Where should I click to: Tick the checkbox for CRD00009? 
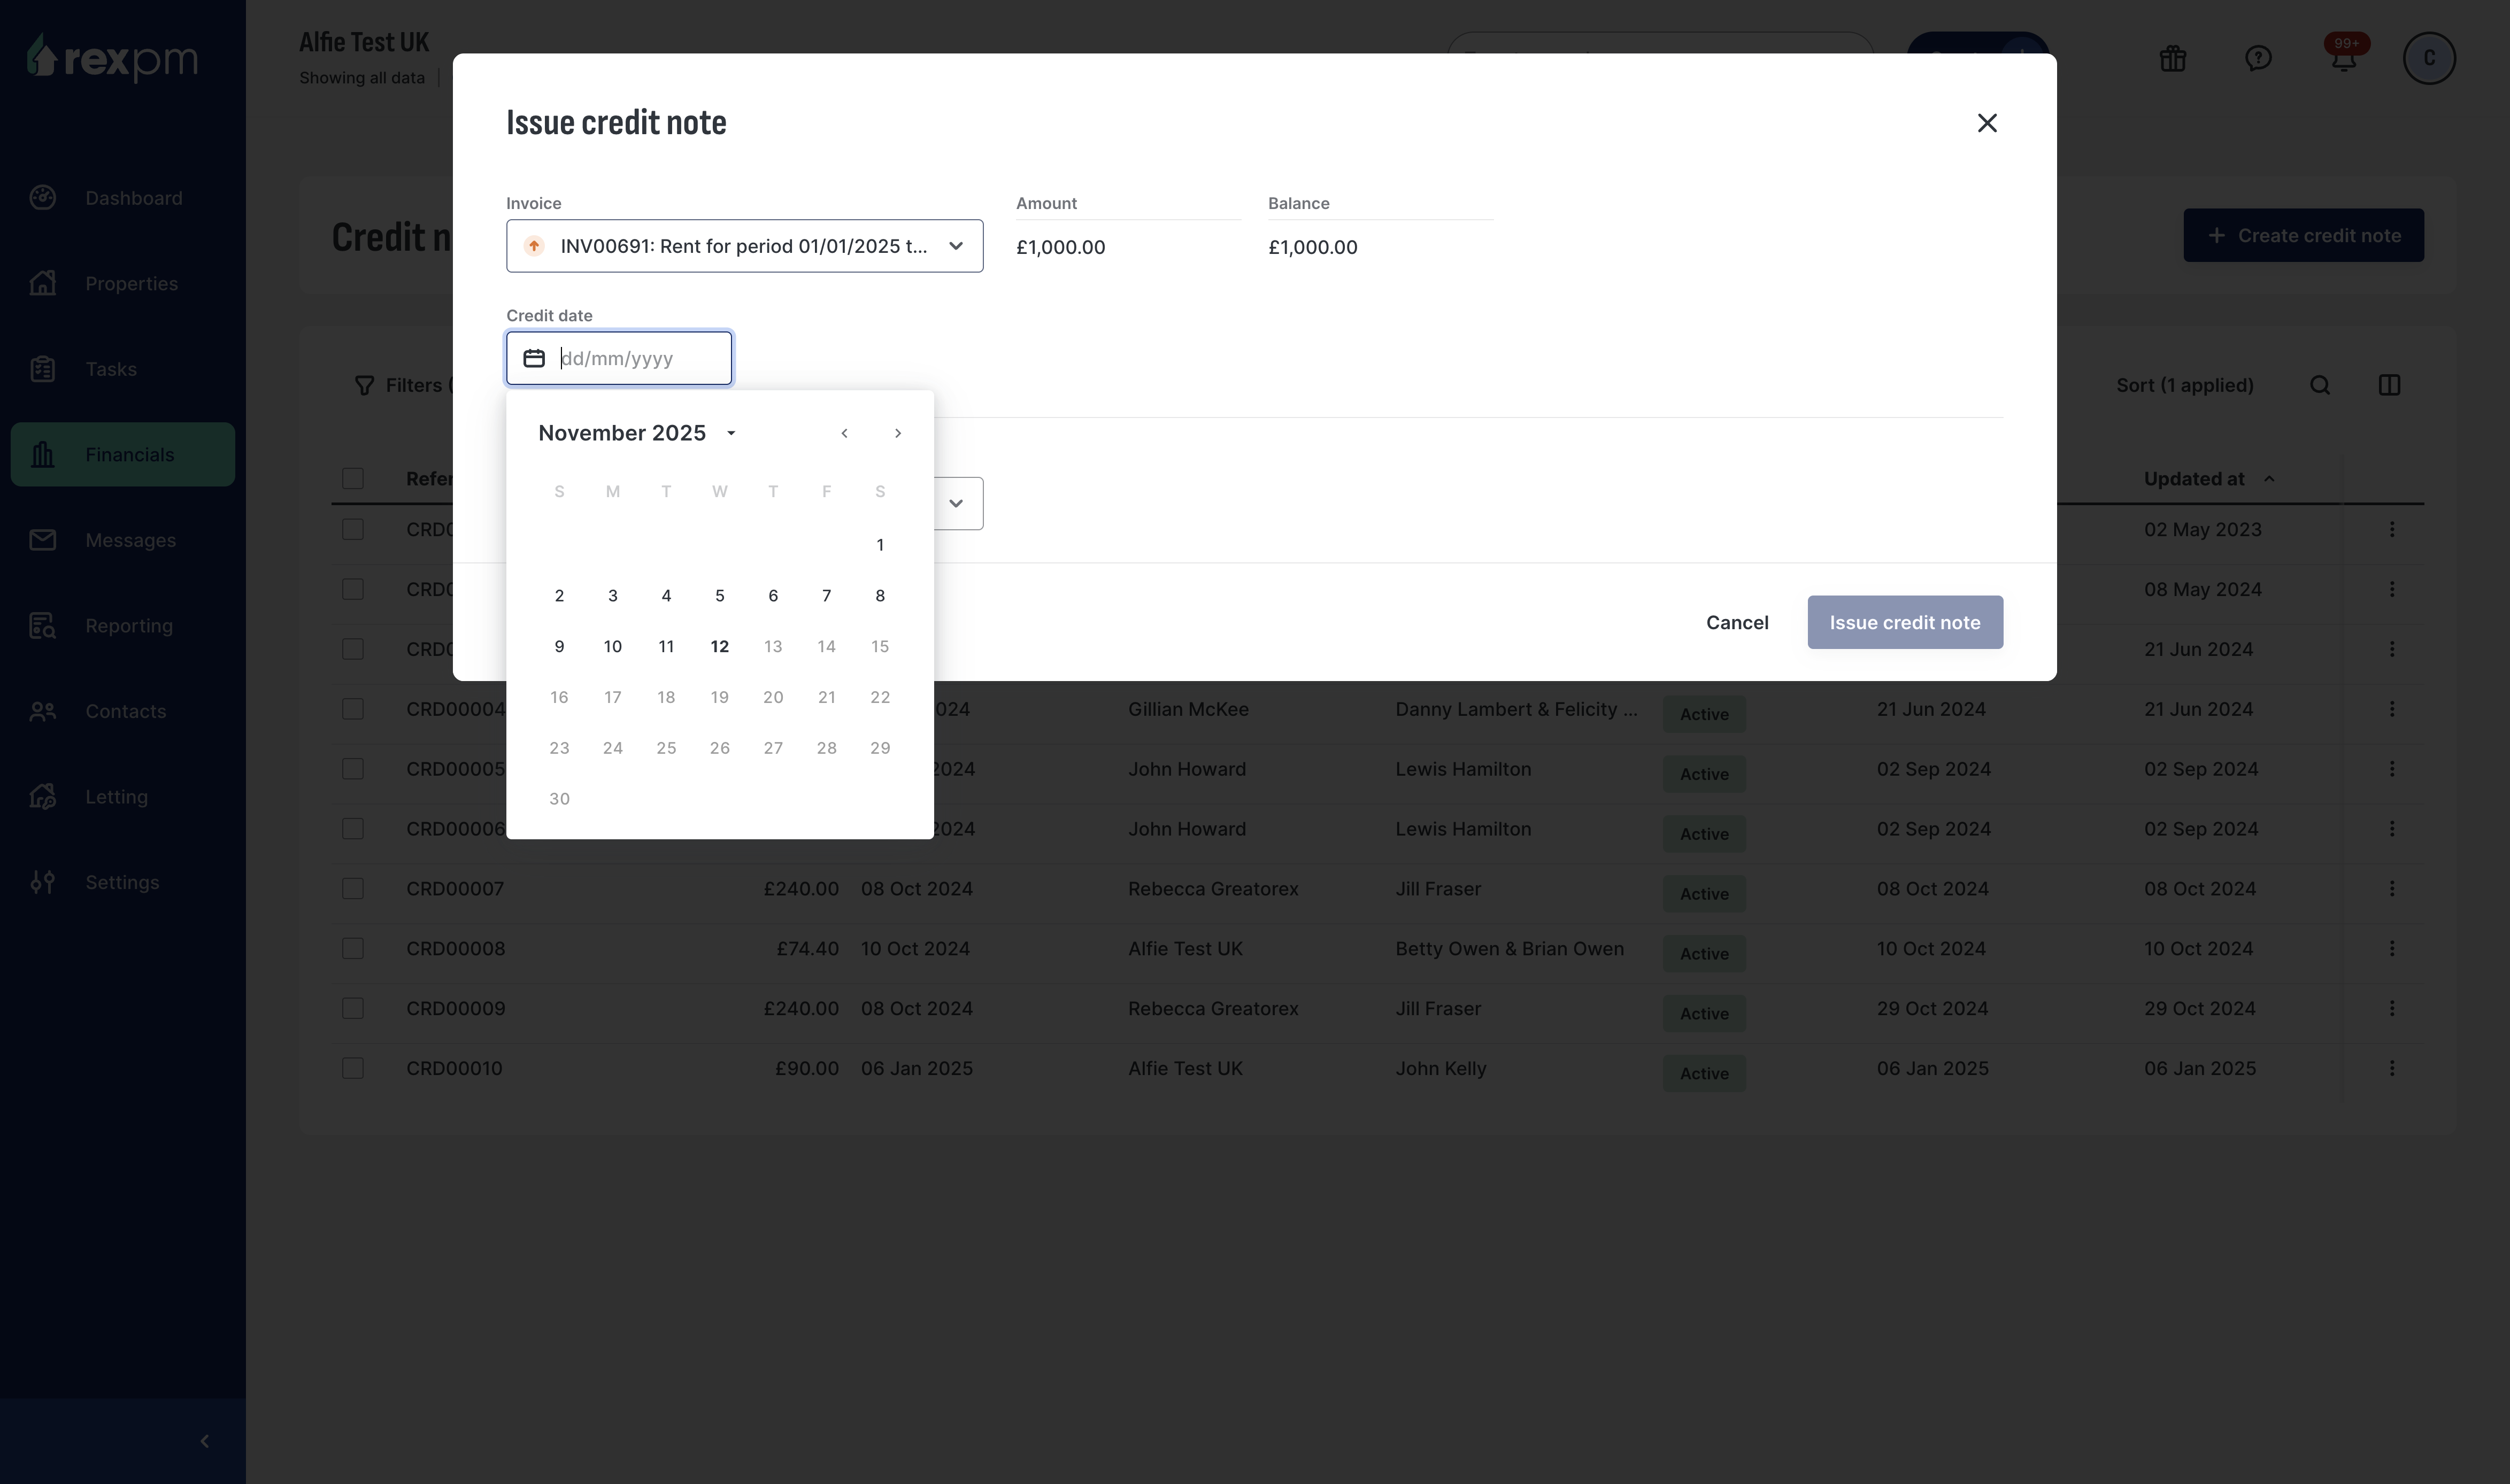[x=353, y=1008]
